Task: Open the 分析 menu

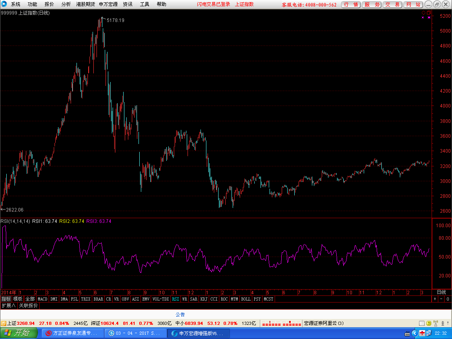Action: 66,4
